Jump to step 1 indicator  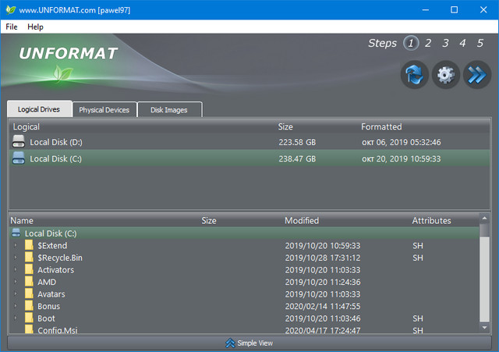pyautogui.click(x=411, y=44)
